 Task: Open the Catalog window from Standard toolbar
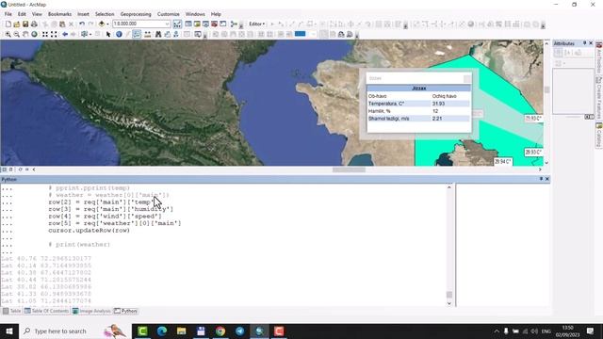click(x=197, y=24)
